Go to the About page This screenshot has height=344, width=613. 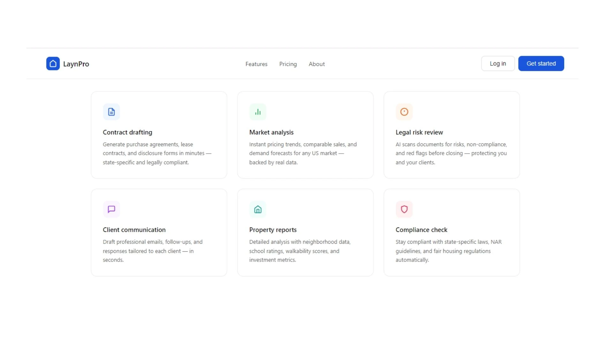317,64
